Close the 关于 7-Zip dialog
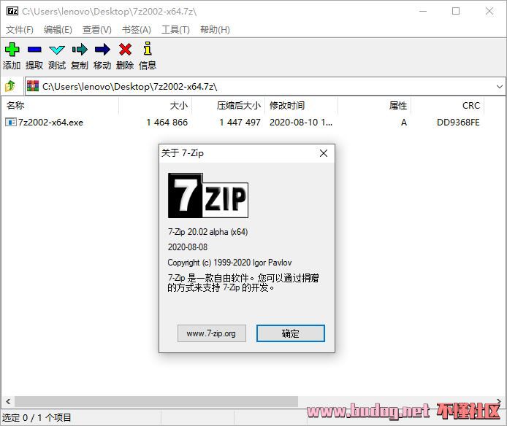This screenshot has height=426, width=507. coord(324,153)
